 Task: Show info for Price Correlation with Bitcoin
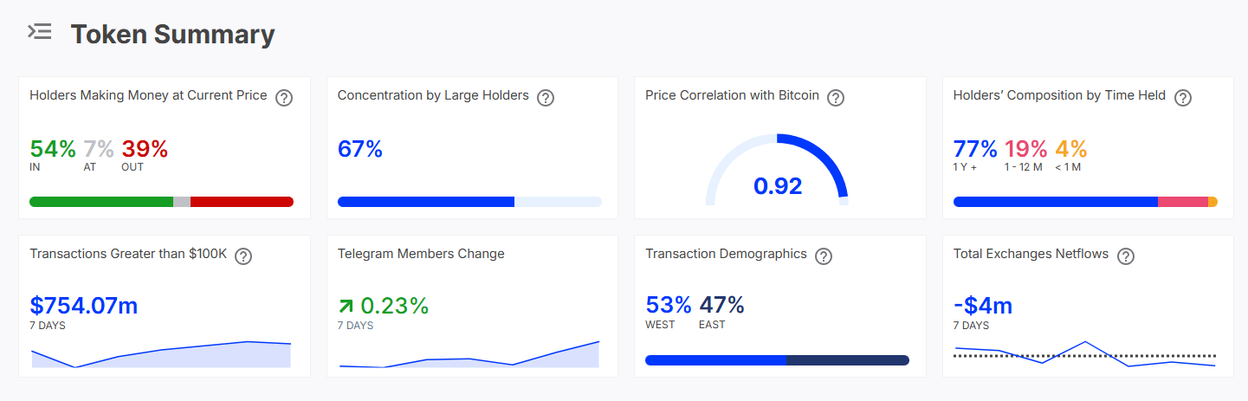pos(836,98)
